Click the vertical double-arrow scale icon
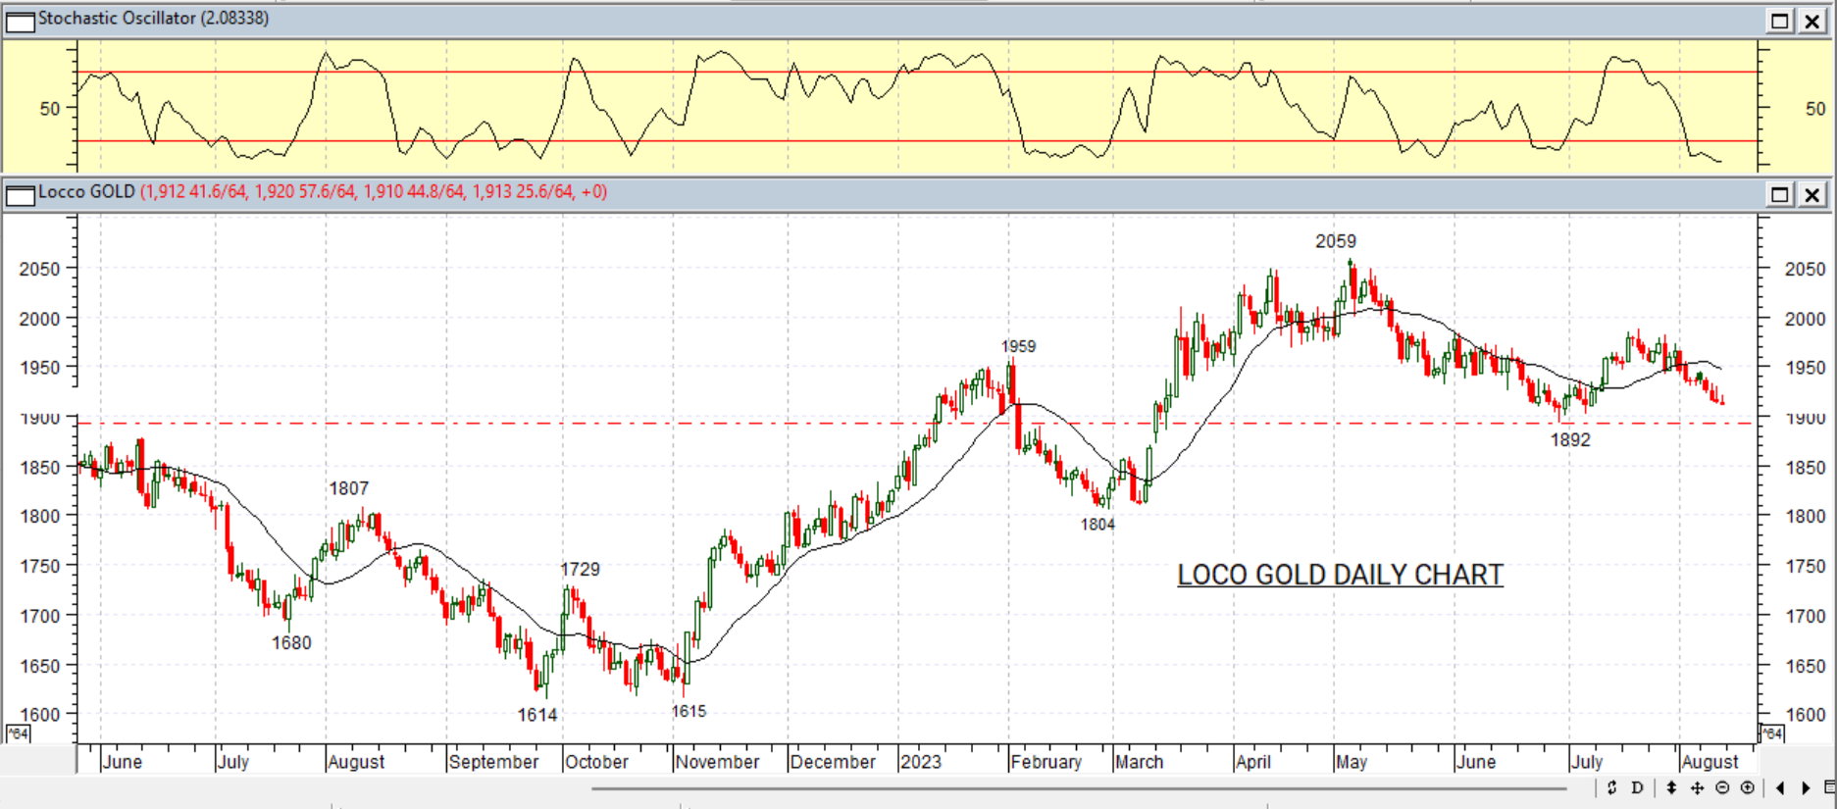 (1672, 787)
